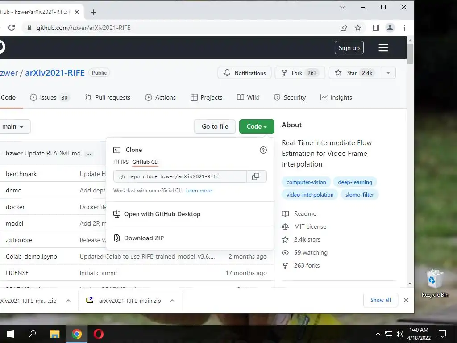Open the GitHub hamburger menu

pos(383,47)
